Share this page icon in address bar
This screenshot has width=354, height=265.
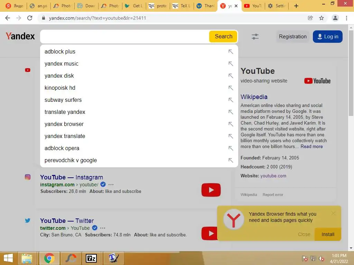(x=310, y=18)
